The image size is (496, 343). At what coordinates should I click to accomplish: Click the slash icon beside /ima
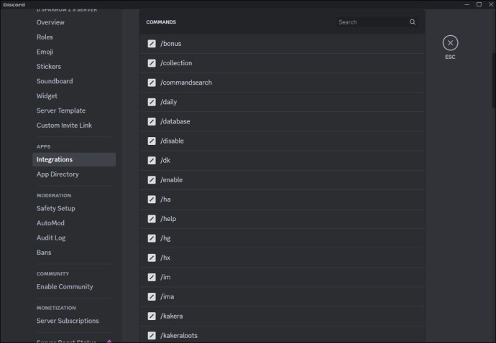pos(152,296)
